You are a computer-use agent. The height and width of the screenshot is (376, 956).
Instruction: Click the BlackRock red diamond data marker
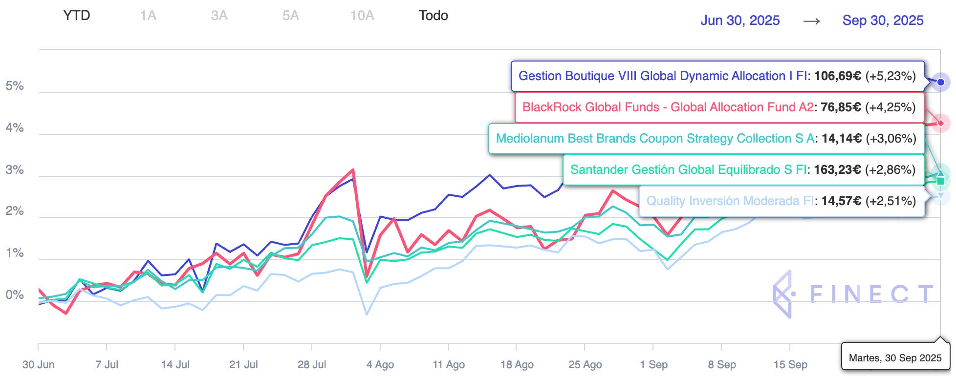[x=940, y=123]
